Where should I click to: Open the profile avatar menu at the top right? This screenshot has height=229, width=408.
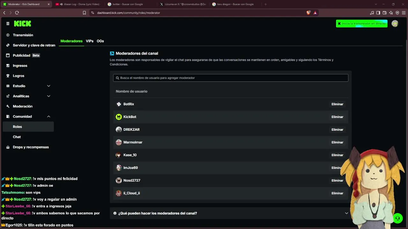(395, 24)
